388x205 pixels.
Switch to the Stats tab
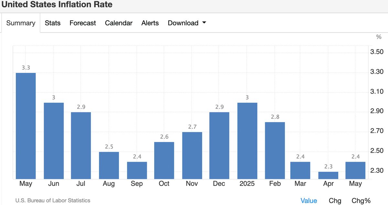53,23
